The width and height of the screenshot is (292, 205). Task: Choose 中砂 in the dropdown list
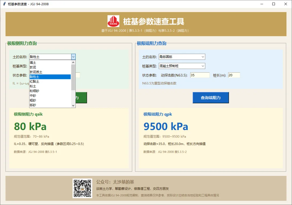pyautogui.click(x=50, y=95)
